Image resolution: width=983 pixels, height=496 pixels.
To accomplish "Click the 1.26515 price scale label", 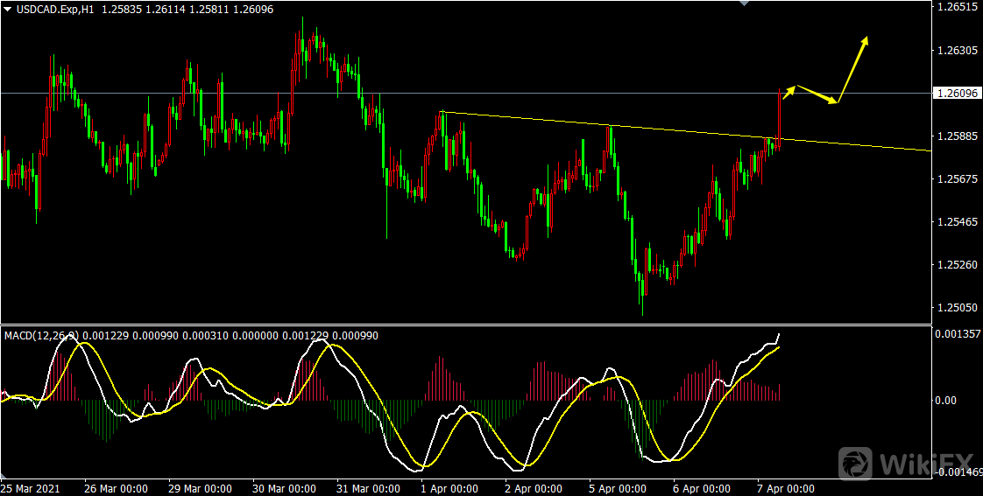I will point(957,7).
